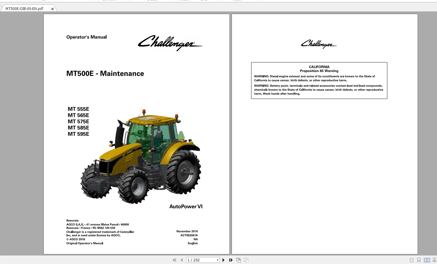Click the 'MT 585E' model text
Image resolution: width=437 pixels, height=264 pixels.
pos(78,128)
